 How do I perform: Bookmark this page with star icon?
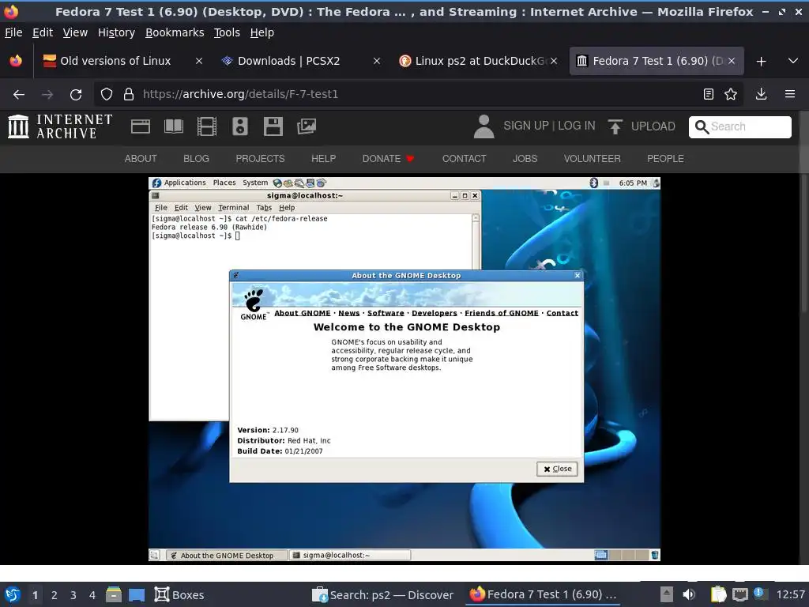point(731,95)
